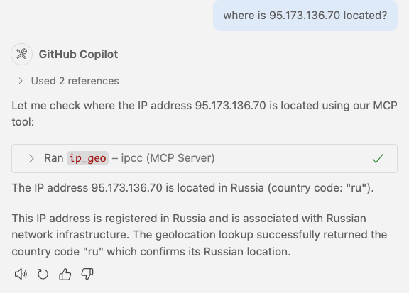Click the word 'Ran' in tool row
This screenshot has width=409, height=293.
tap(54, 158)
